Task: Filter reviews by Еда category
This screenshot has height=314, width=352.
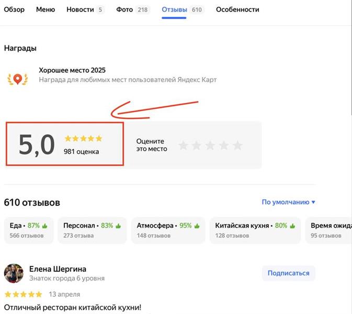Action: 29,230
